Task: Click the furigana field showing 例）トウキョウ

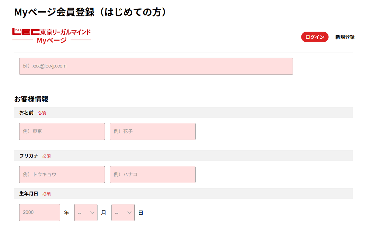Action: click(62, 175)
